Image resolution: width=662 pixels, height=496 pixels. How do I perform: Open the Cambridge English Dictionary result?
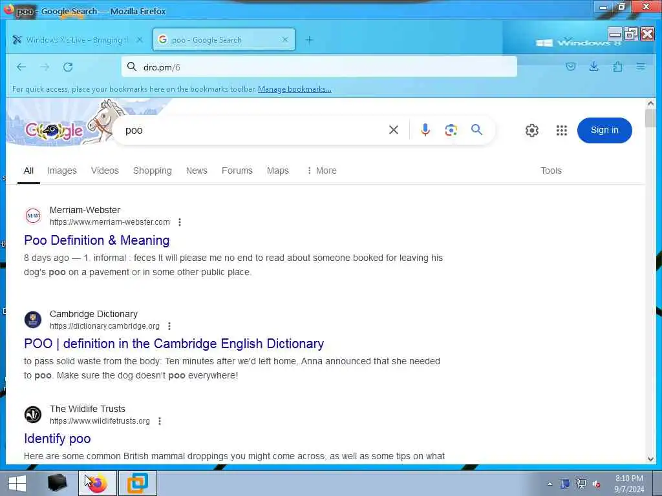click(174, 344)
